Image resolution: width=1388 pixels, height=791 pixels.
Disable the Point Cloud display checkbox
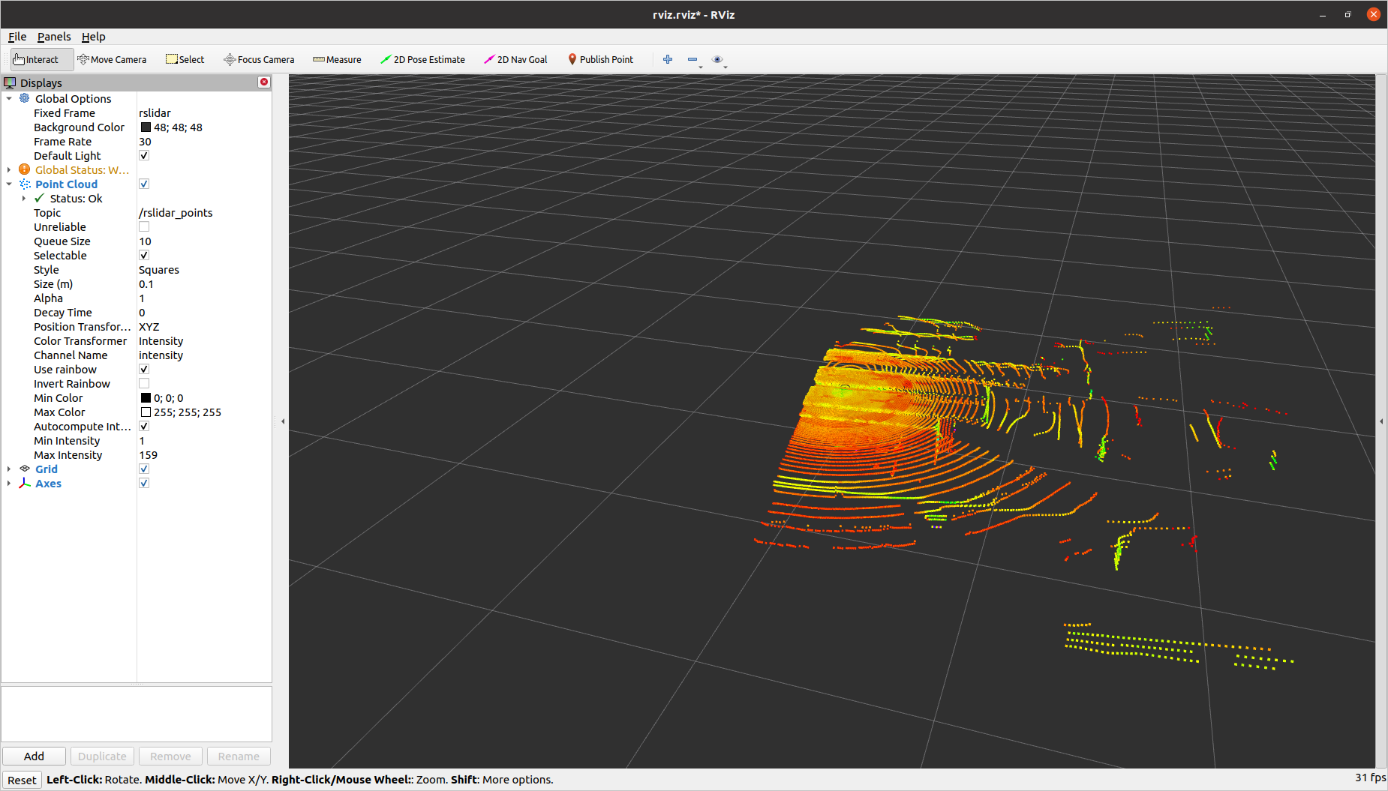point(144,184)
